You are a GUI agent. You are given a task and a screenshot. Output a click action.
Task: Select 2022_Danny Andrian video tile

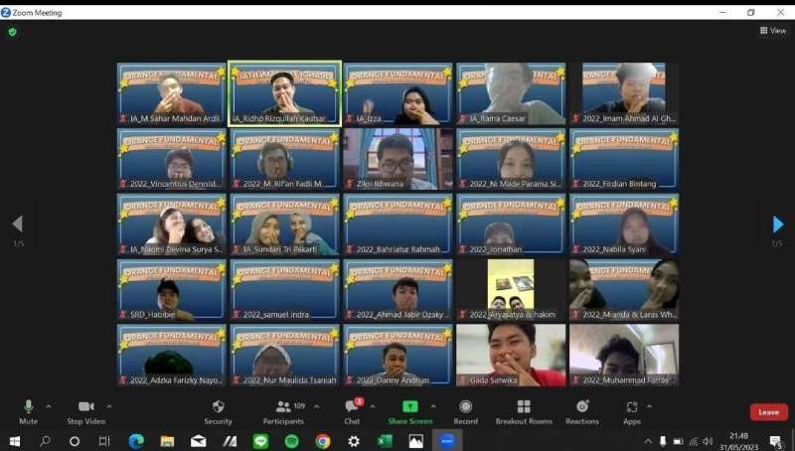[x=398, y=356]
